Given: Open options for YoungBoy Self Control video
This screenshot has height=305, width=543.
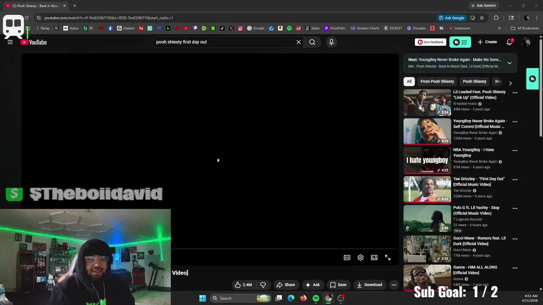Looking at the screenshot, I should [x=515, y=122].
